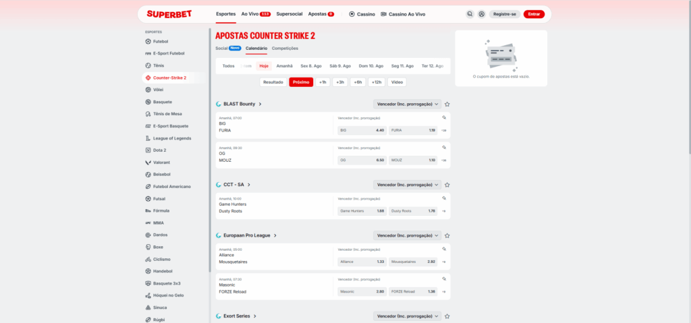Favorite Europaan Pro League star icon
The height and width of the screenshot is (323, 691).
coord(447,236)
